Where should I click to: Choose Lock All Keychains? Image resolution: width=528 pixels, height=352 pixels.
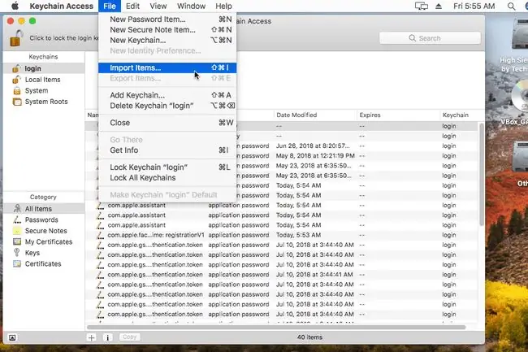[x=167, y=177]
